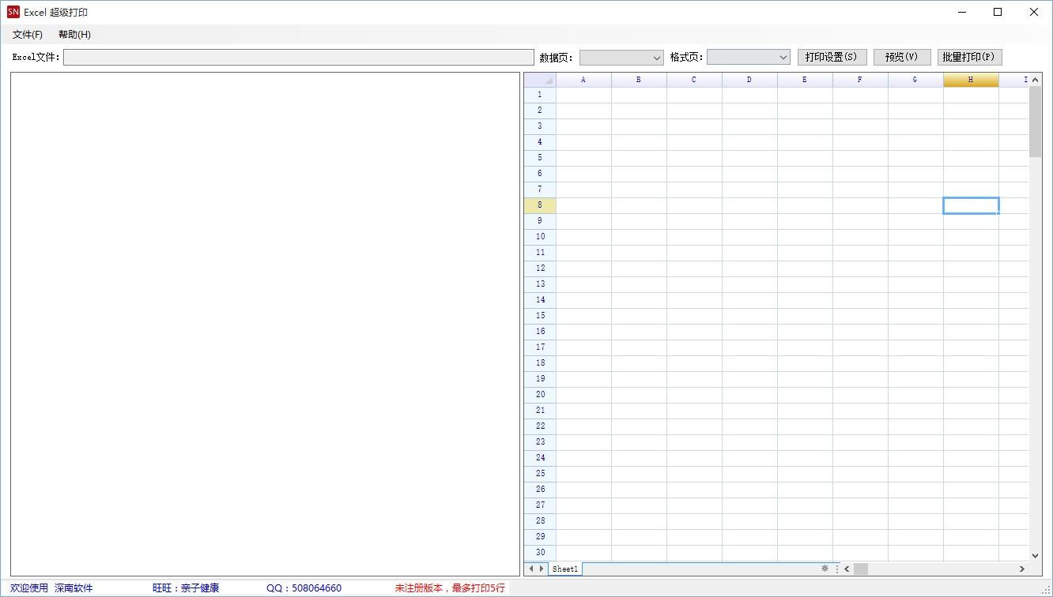
Task: Click the select-all corner of the grid
Action: click(540, 80)
